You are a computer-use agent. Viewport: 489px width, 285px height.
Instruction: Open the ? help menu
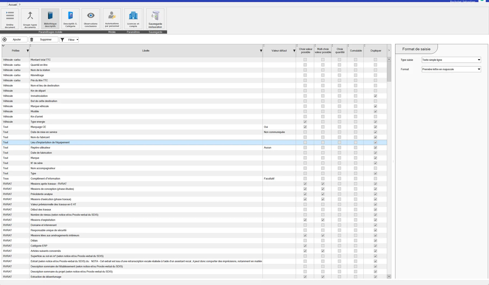20,5
